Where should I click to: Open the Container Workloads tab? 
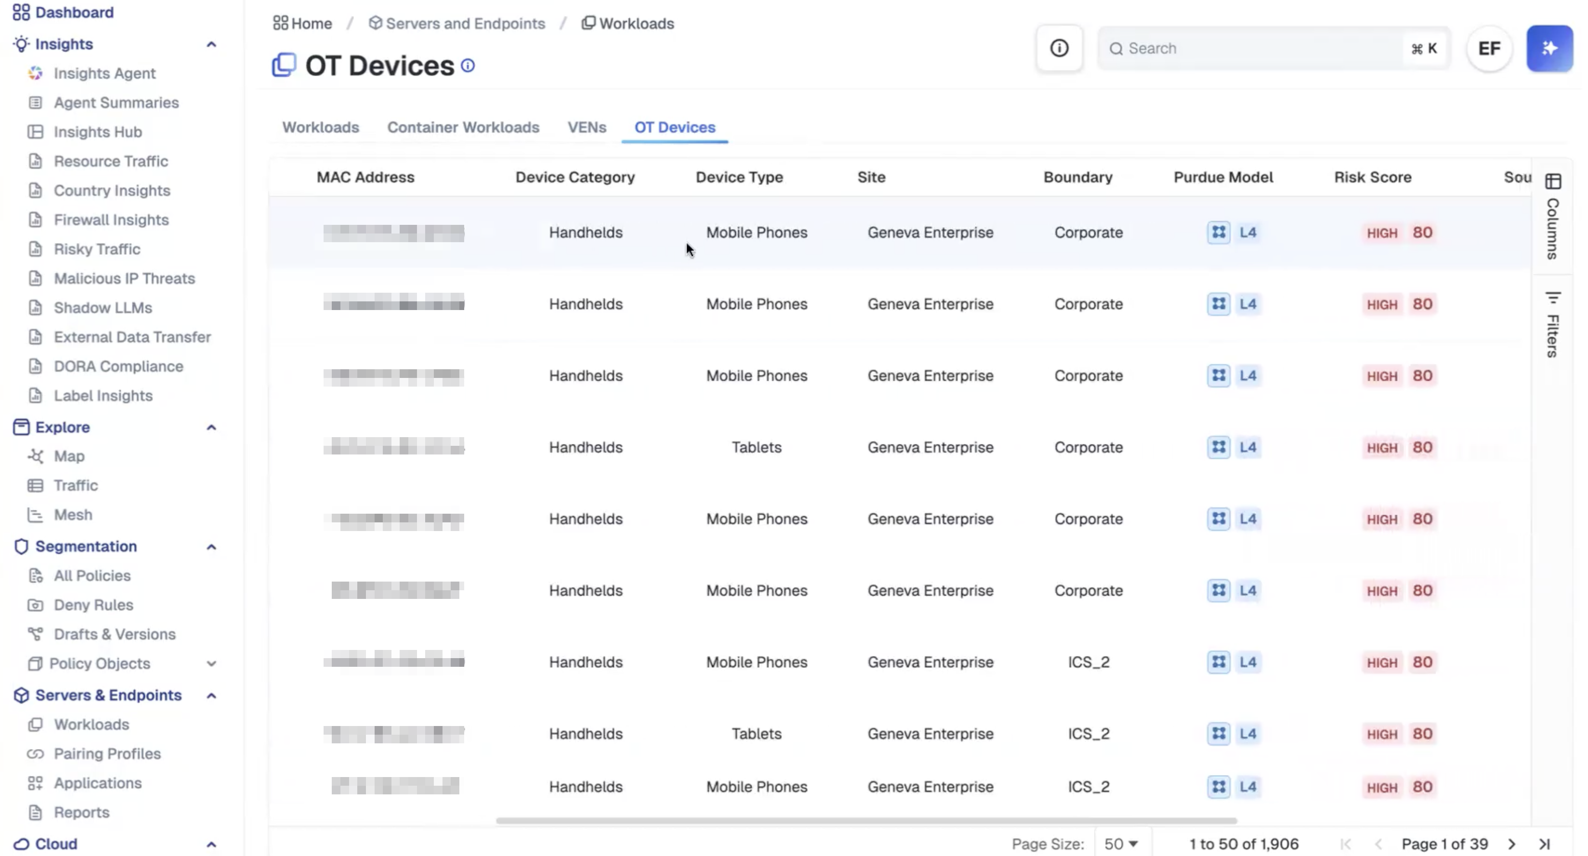464,127
